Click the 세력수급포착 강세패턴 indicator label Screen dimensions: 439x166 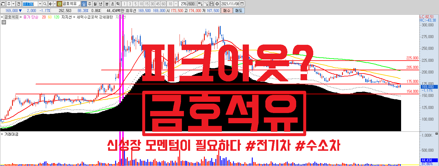pyautogui.click(x=95, y=17)
